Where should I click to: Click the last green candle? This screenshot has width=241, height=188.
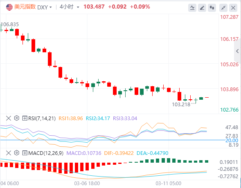(201, 98)
